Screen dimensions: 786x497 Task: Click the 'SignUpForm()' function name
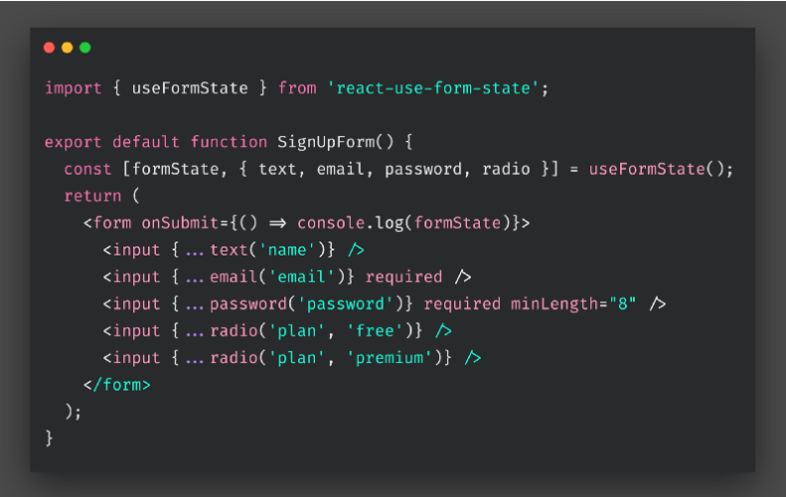point(336,142)
